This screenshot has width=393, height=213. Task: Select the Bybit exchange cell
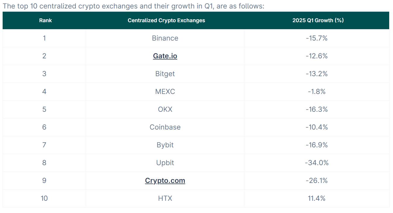tap(165, 145)
